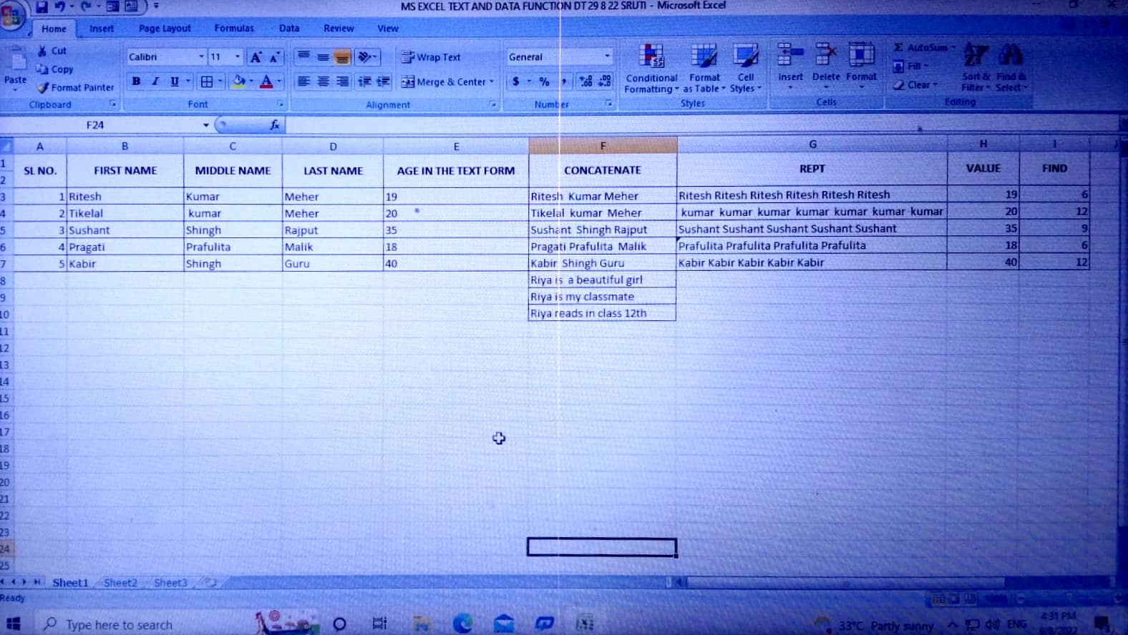
Task: Click the Format Painter brush icon
Action: pos(44,87)
